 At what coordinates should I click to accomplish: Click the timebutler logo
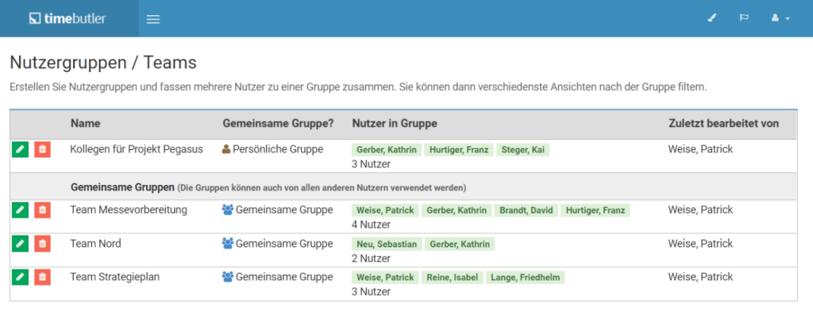click(67, 18)
